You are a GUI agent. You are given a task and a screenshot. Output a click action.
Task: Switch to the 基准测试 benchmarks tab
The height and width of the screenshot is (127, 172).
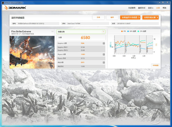click(142, 8)
